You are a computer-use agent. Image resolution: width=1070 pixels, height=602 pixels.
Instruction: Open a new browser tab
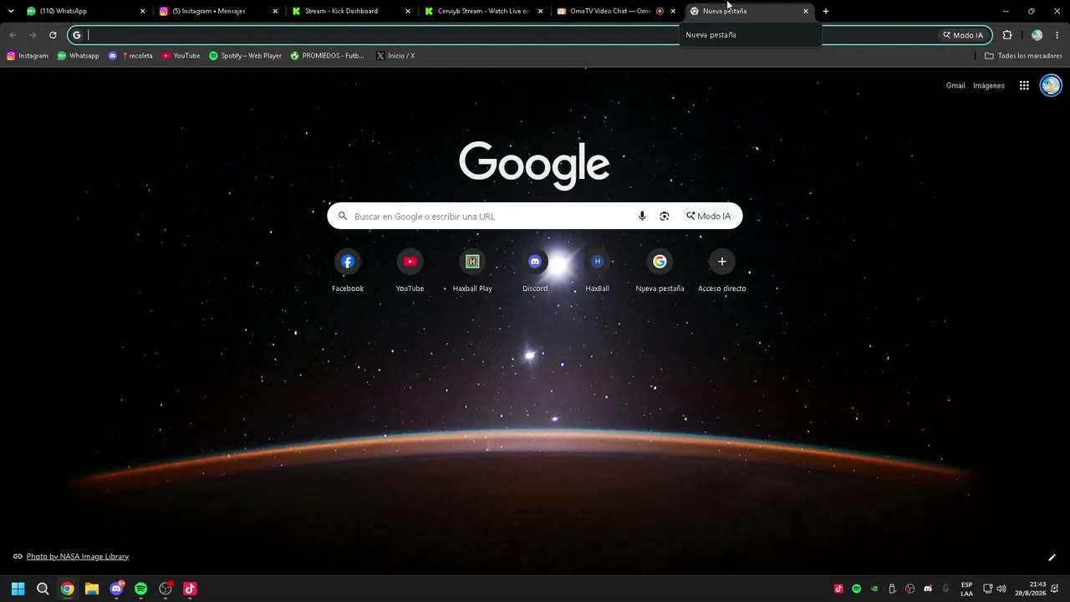click(826, 11)
